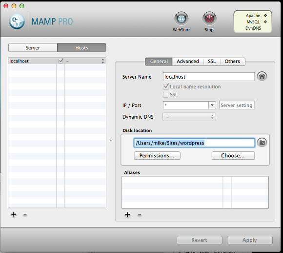
Task: Click the Aliases list area first row
Action: [195, 180]
